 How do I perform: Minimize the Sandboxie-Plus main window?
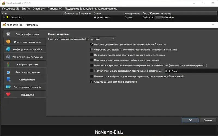click(194, 3)
